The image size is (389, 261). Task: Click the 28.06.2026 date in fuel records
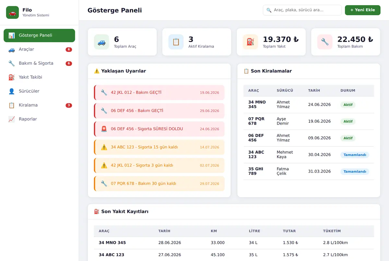[x=170, y=243]
